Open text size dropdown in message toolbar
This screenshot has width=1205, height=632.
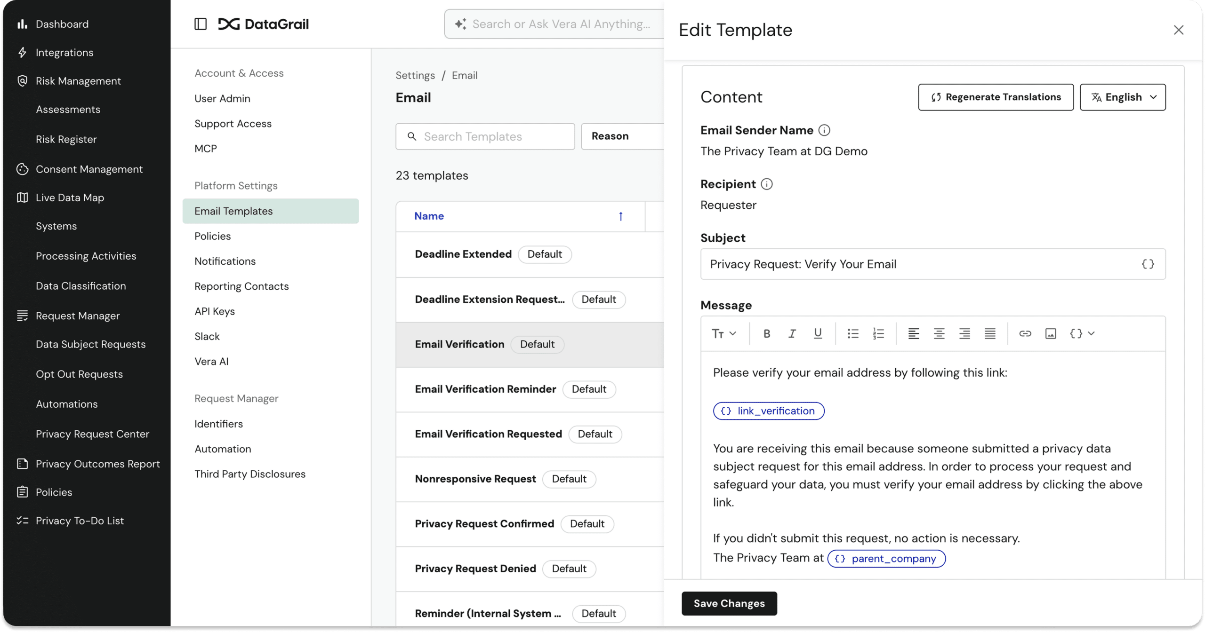tap(724, 333)
